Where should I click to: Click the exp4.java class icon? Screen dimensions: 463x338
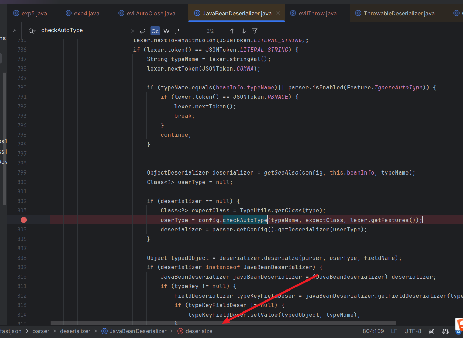click(x=69, y=13)
